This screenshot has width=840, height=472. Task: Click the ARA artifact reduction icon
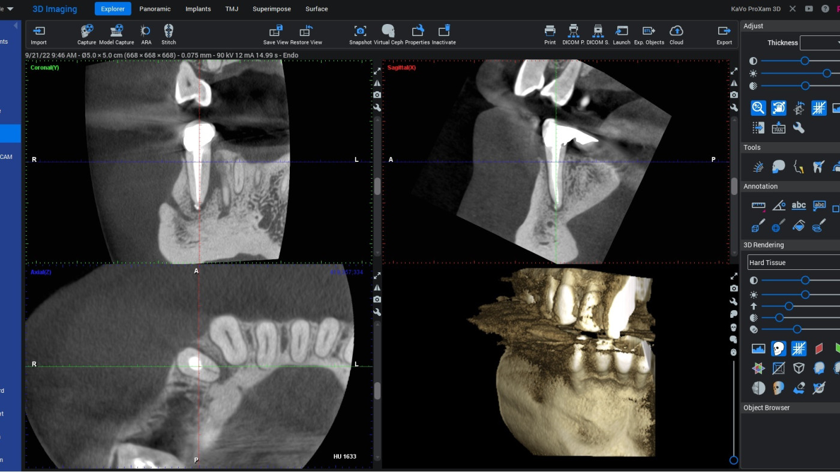tap(146, 34)
